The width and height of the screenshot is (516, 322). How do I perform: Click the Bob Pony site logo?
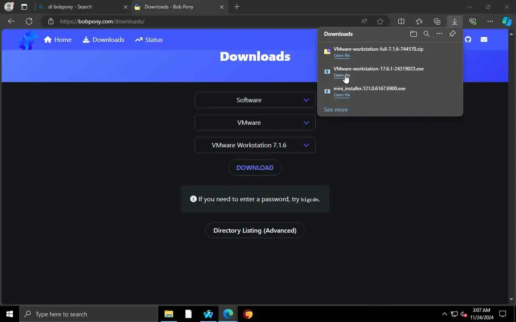[28, 40]
